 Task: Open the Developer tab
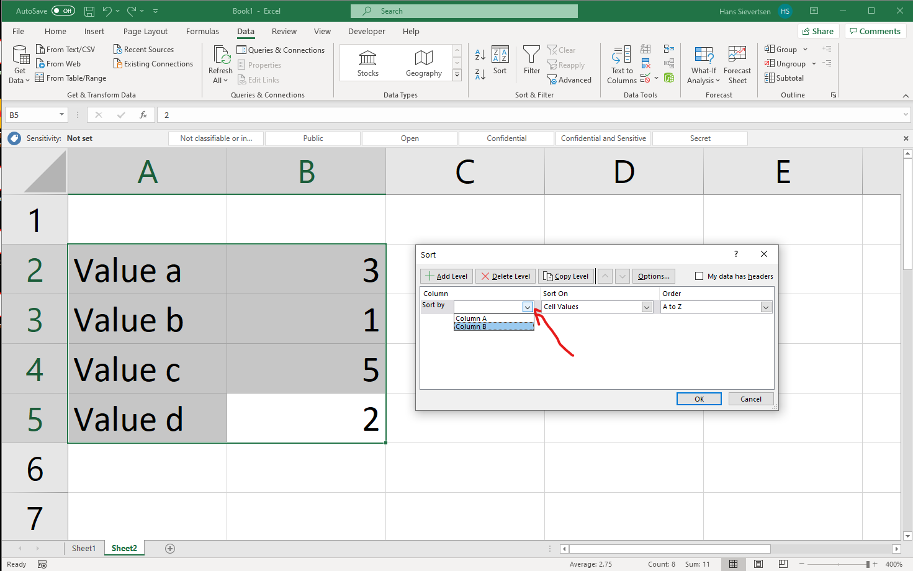366,32
